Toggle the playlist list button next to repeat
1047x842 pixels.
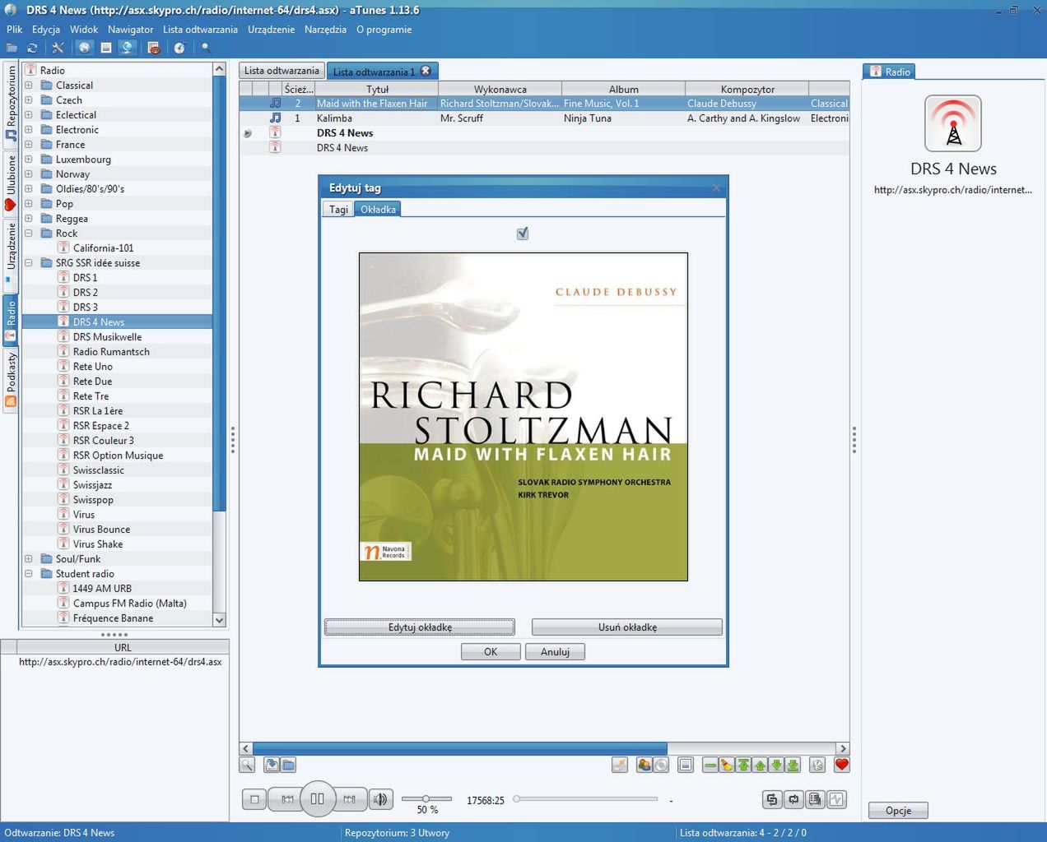(815, 799)
